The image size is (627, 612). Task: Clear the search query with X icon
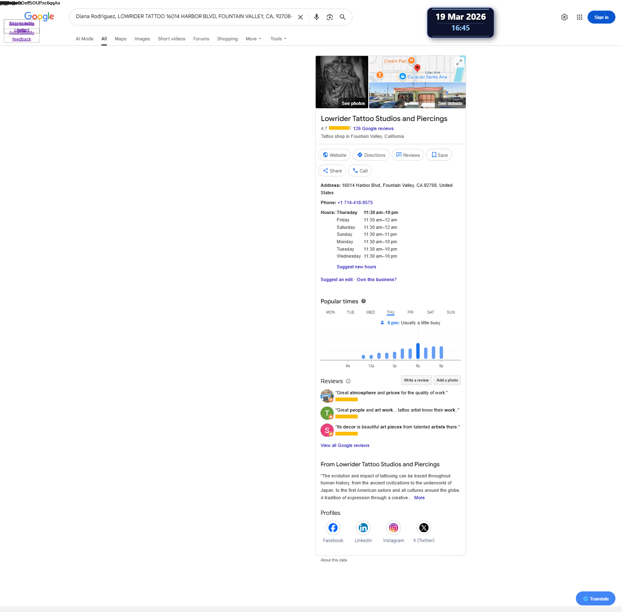tap(300, 17)
